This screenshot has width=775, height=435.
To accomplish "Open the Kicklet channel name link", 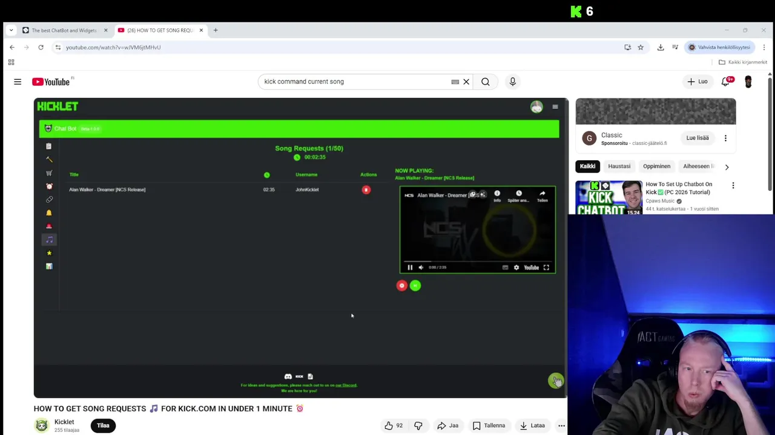I will click(64, 422).
